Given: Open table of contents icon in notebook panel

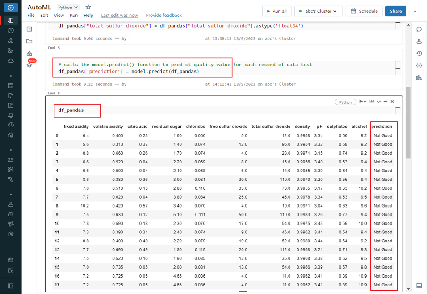Looking at the screenshot, I should pyautogui.click(x=29, y=29).
